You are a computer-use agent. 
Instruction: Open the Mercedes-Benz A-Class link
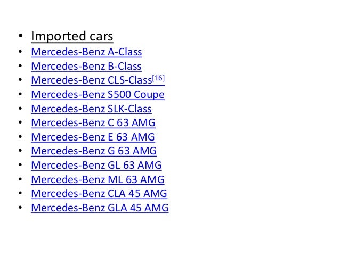(86, 52)
